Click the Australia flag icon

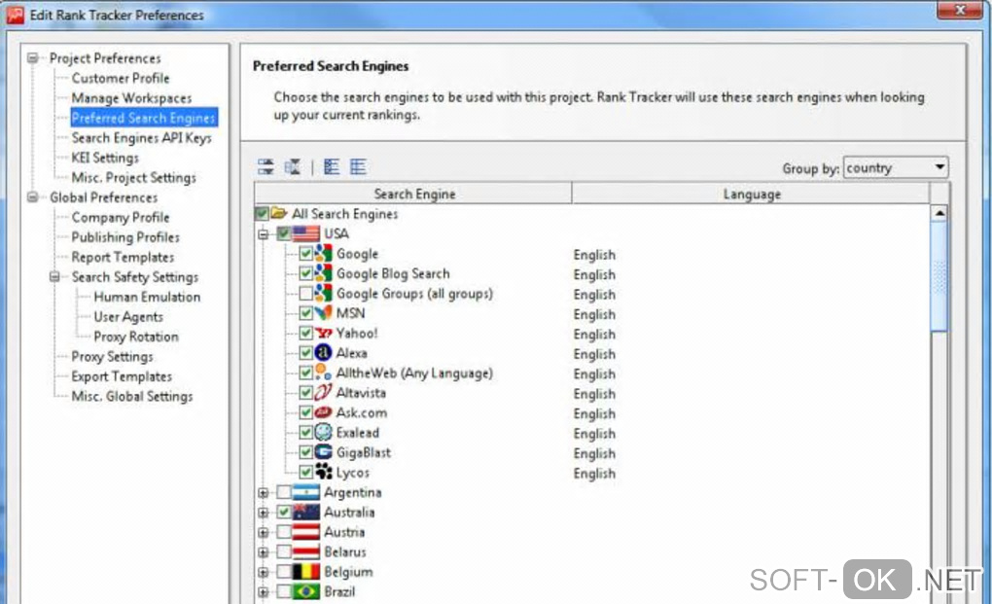tap(306, 513)
